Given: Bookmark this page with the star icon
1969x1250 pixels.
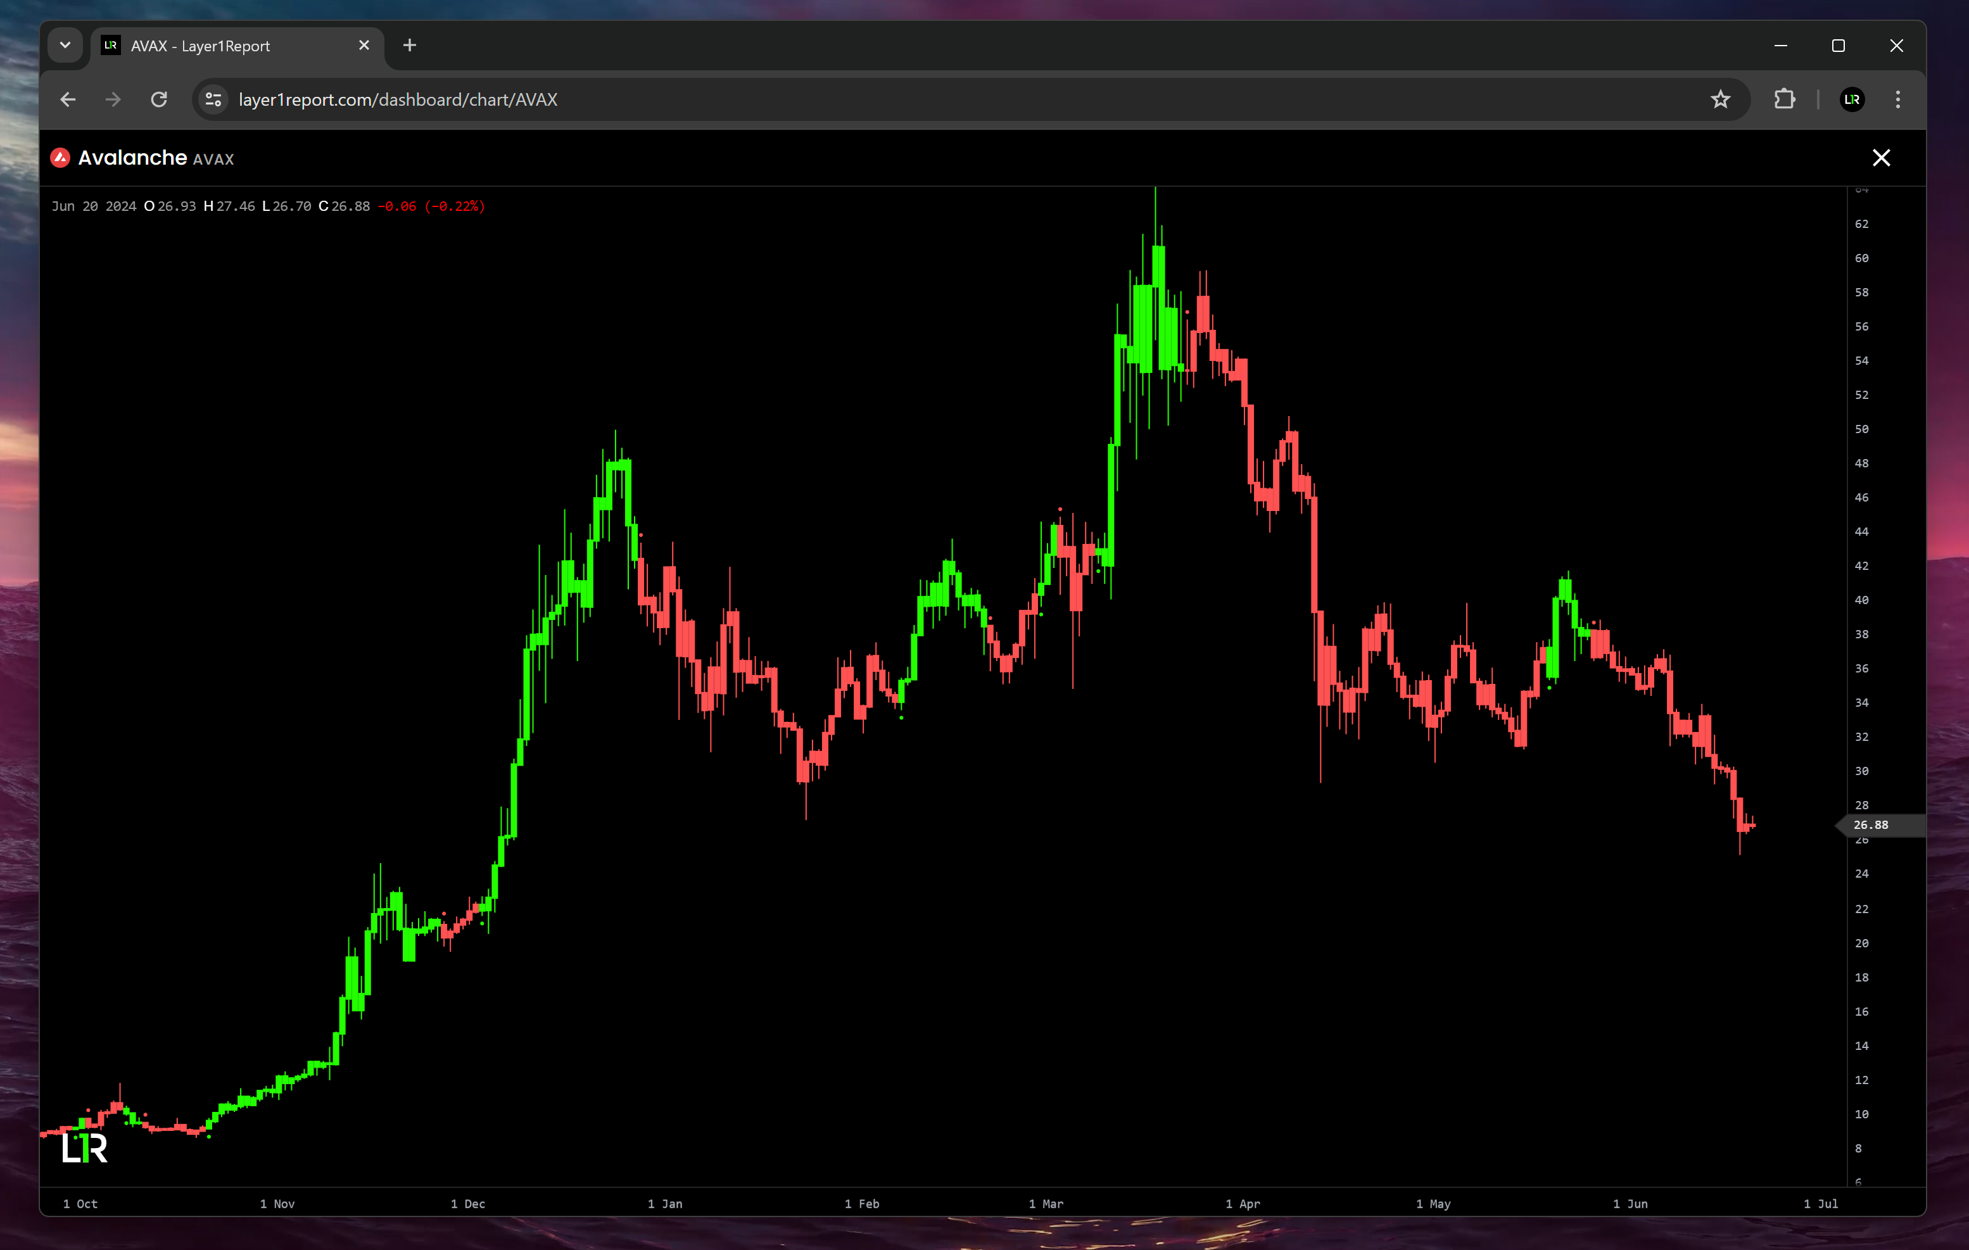Looking at the screenshot, I should (1721, 100).
